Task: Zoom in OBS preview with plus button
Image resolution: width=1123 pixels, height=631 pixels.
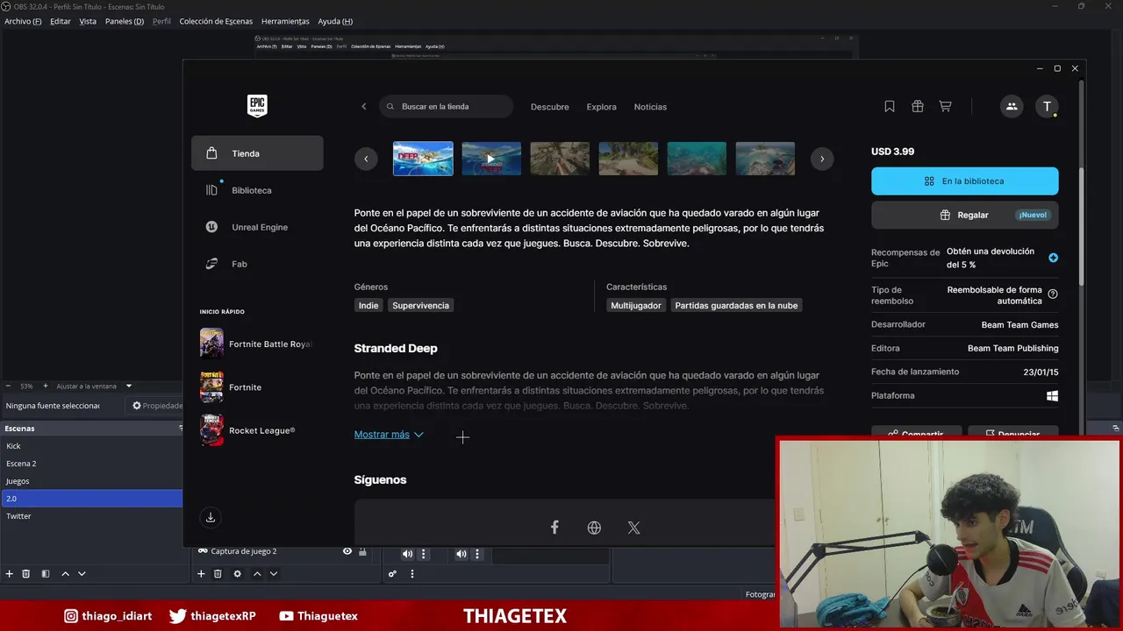Action: pyautogui.click(x=45, y=386)
